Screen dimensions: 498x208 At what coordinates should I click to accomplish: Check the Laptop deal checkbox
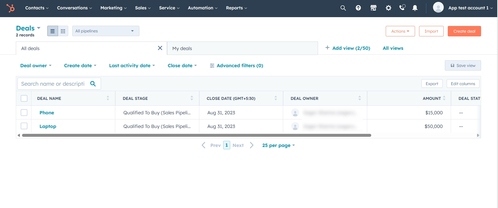click(x=24, y=126)
